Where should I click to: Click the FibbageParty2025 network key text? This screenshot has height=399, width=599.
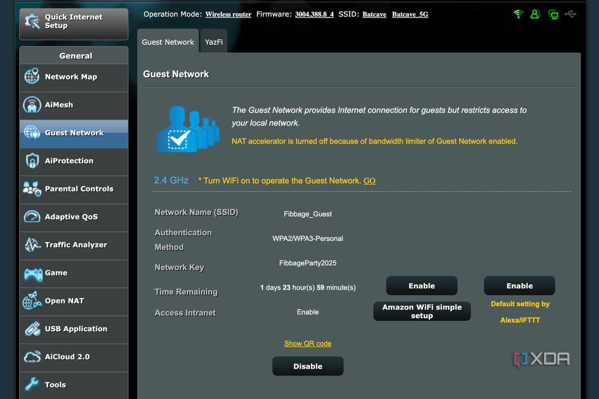(x=308, y=263)
